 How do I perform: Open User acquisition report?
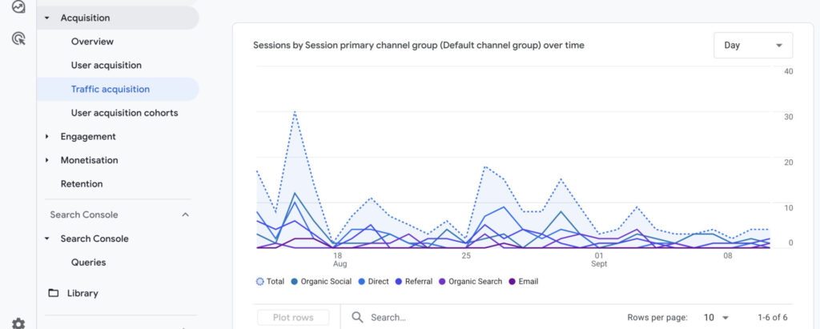click(106, 66)
